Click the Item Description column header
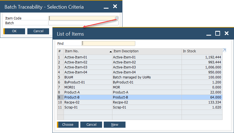234x133 pixels. click(x=147, y=51)
